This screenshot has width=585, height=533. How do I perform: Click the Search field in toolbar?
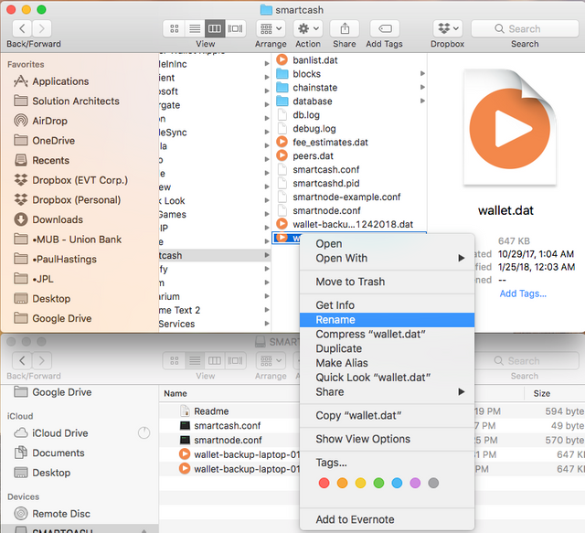(525, 29)
